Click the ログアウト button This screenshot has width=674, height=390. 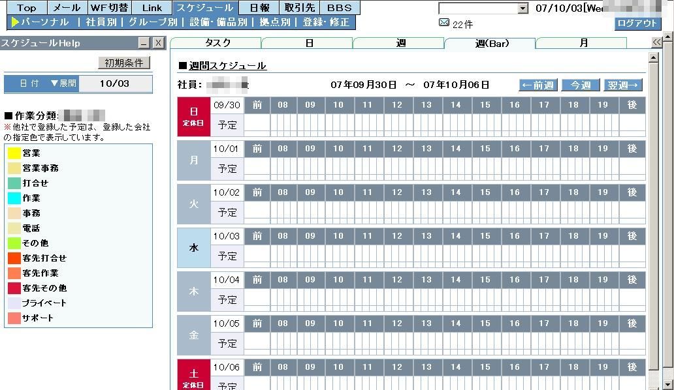637,23
